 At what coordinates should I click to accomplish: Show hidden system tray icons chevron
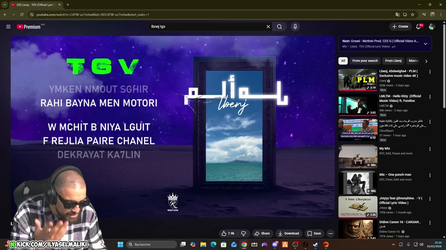[x=393, y=244]
